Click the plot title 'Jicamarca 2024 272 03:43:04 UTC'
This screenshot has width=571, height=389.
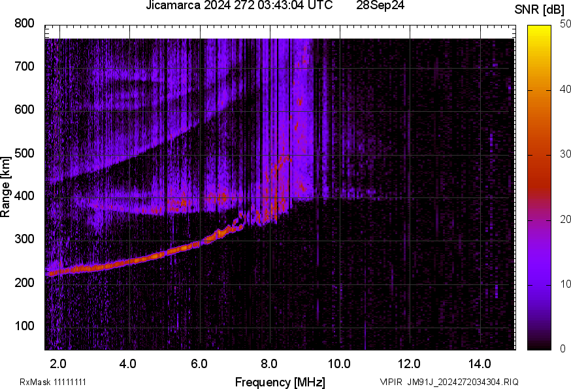tap(239, 5)
